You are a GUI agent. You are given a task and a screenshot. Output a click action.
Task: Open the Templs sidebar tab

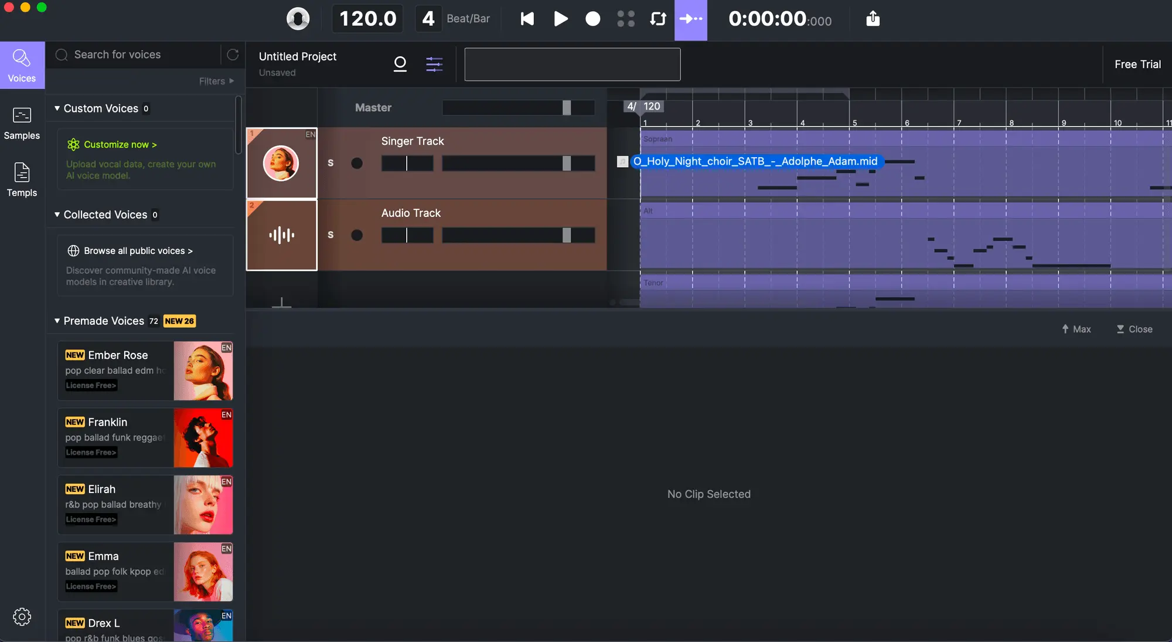22,180
